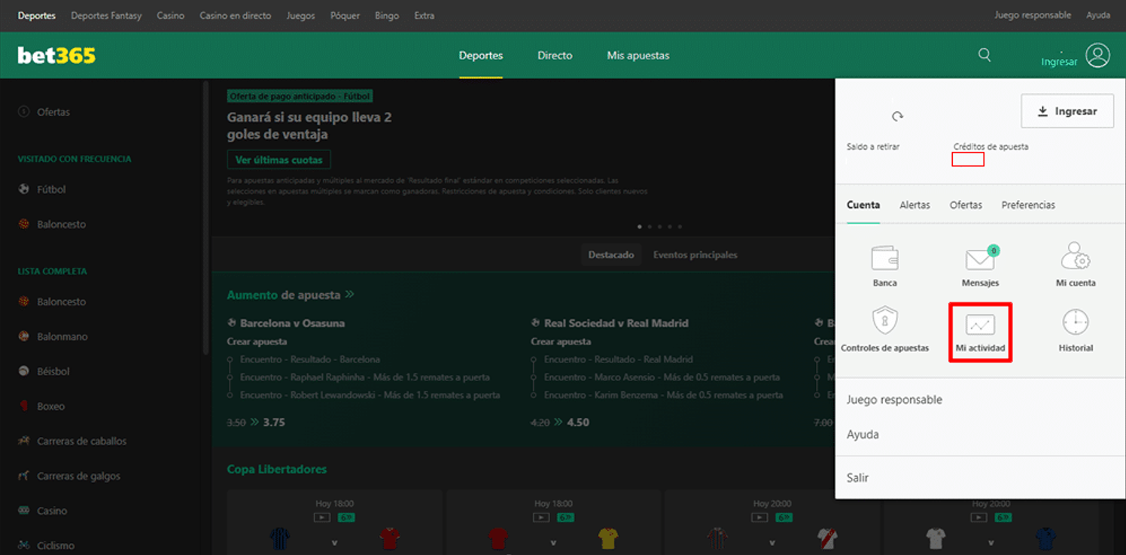Click the Ingresar deposit button
Viewport: 1126px width, 555px height.
pyautogui.click(x=1067, y=111)
